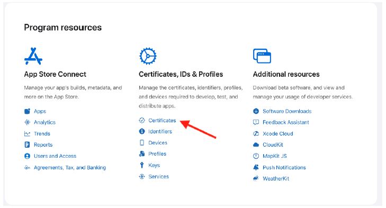The width and height of the screenshot is (386, 208).
Task: Click the Additional resources heading
Action: (x=286, y=74)
